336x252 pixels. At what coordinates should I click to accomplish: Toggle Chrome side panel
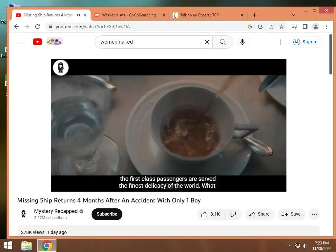pos(305,27)
